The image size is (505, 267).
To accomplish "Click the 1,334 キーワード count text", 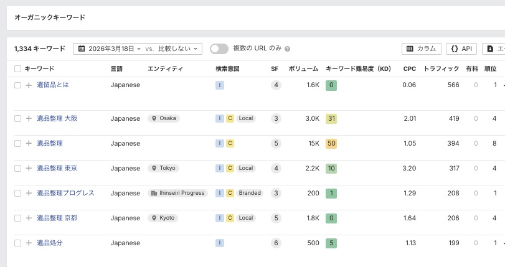I will (40, 49).
